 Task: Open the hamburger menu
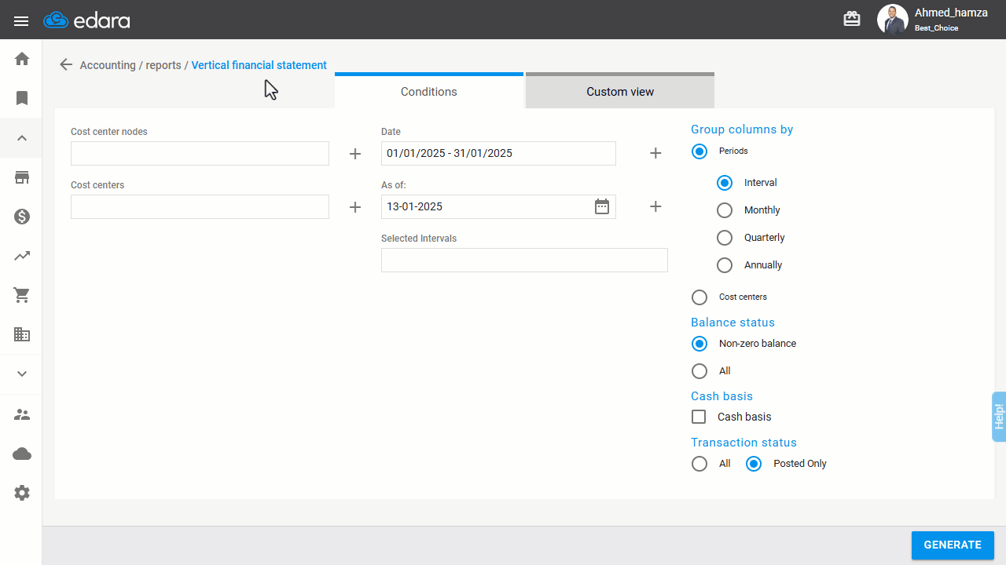click(x=21, y=20)
